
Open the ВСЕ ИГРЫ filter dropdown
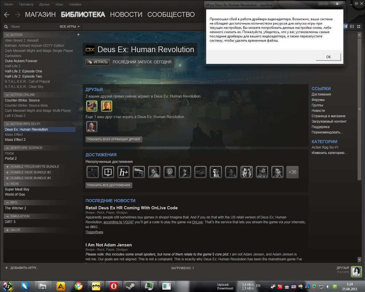[x=70, y=27]
